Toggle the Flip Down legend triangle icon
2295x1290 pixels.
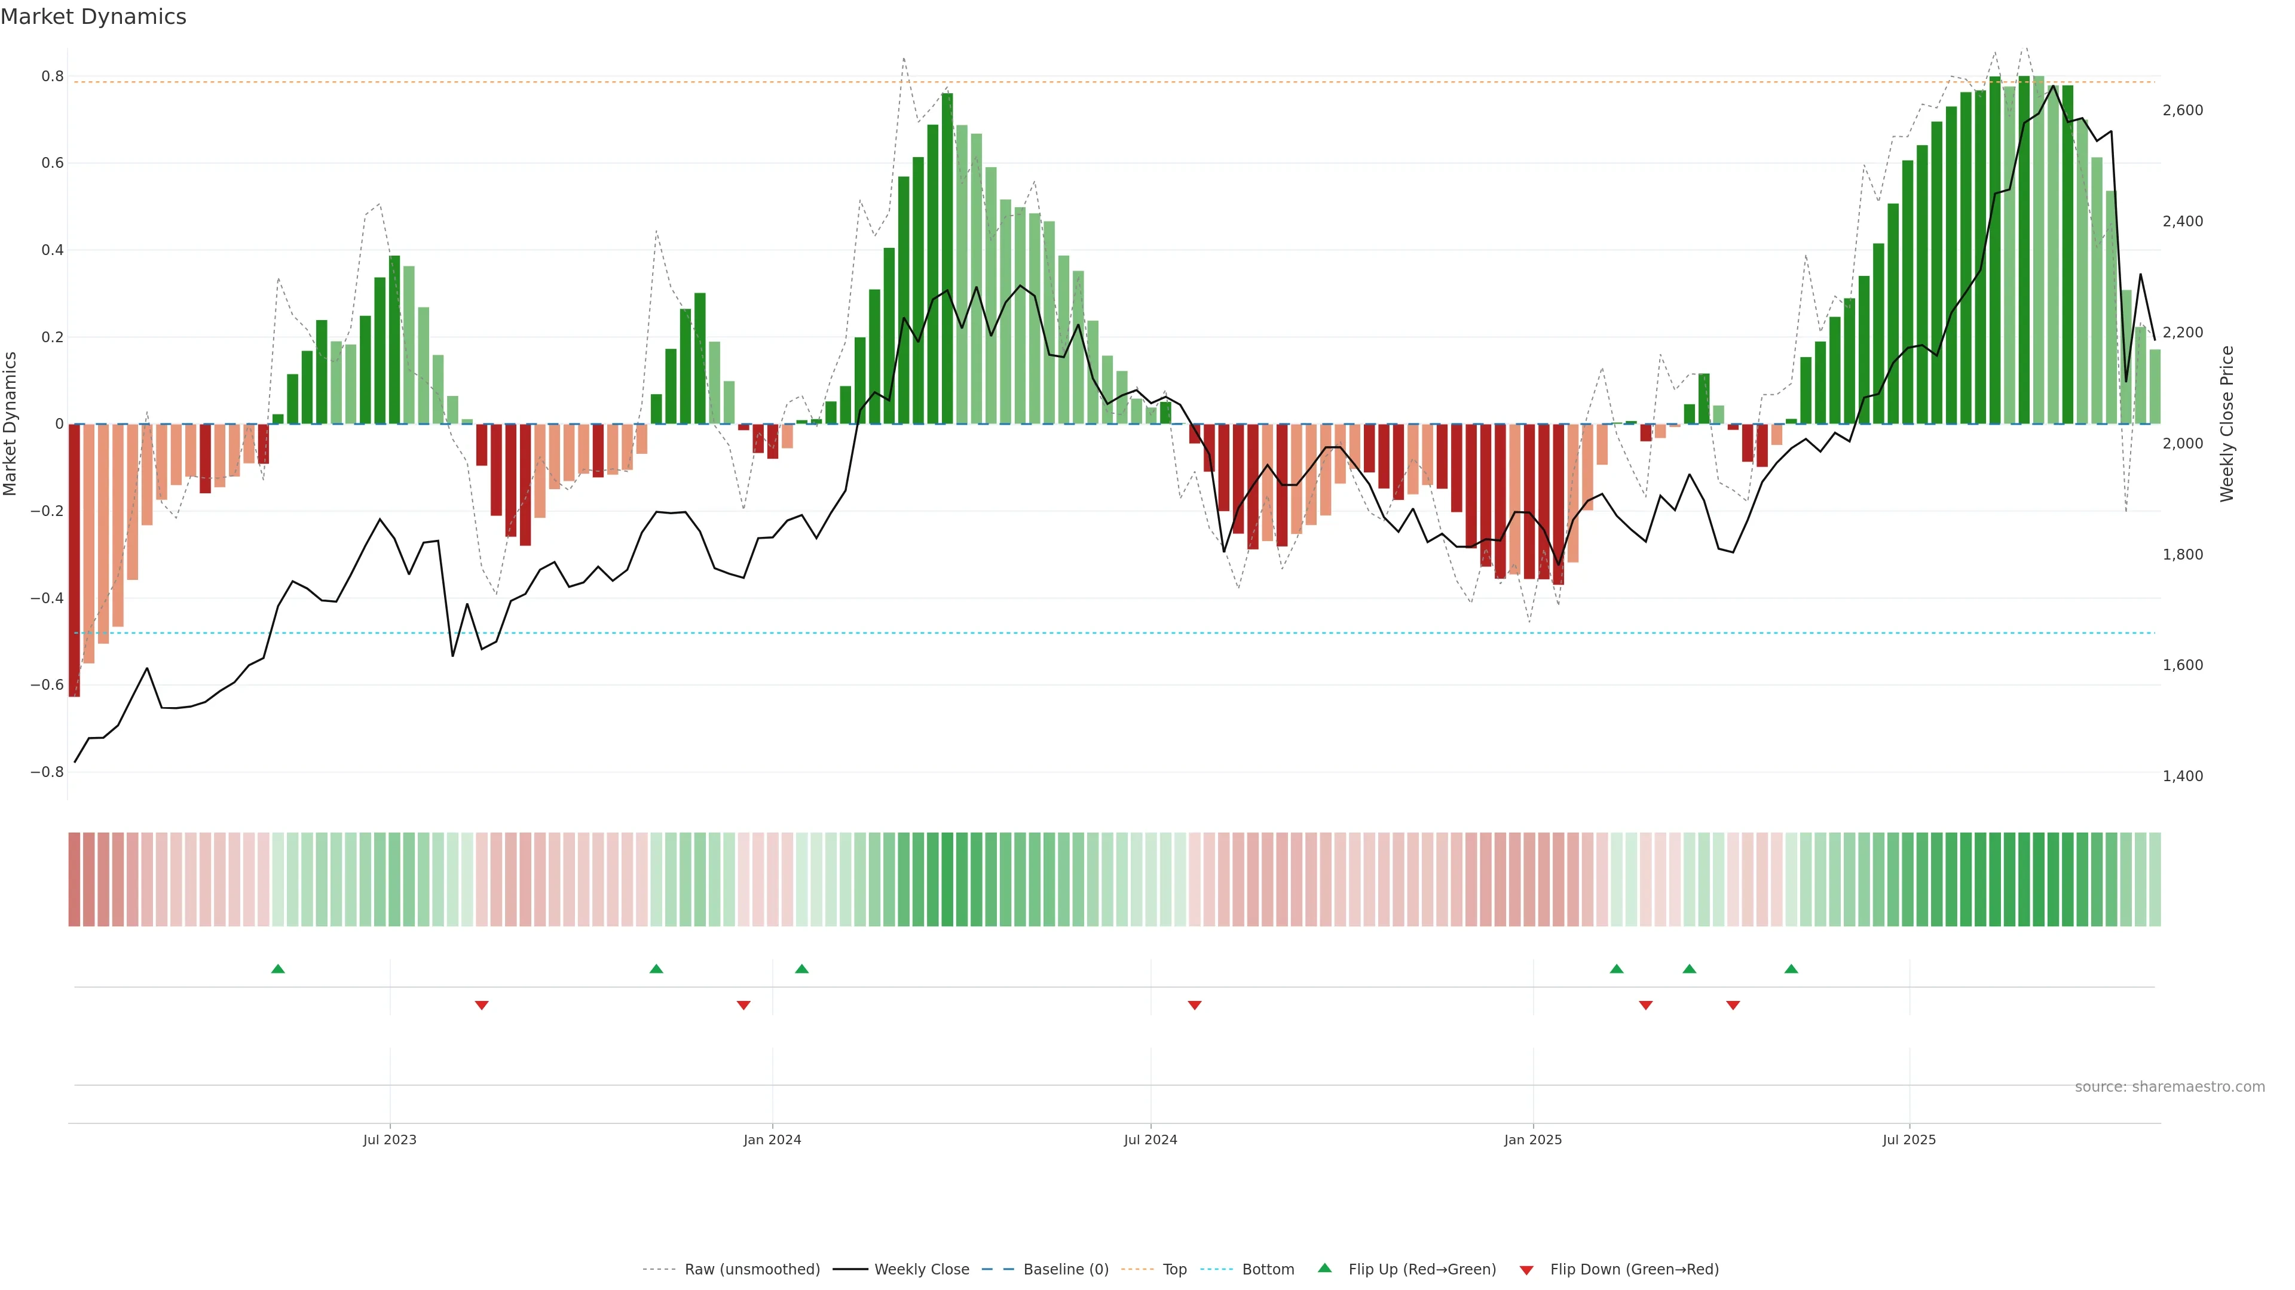pos(1526,1270)
